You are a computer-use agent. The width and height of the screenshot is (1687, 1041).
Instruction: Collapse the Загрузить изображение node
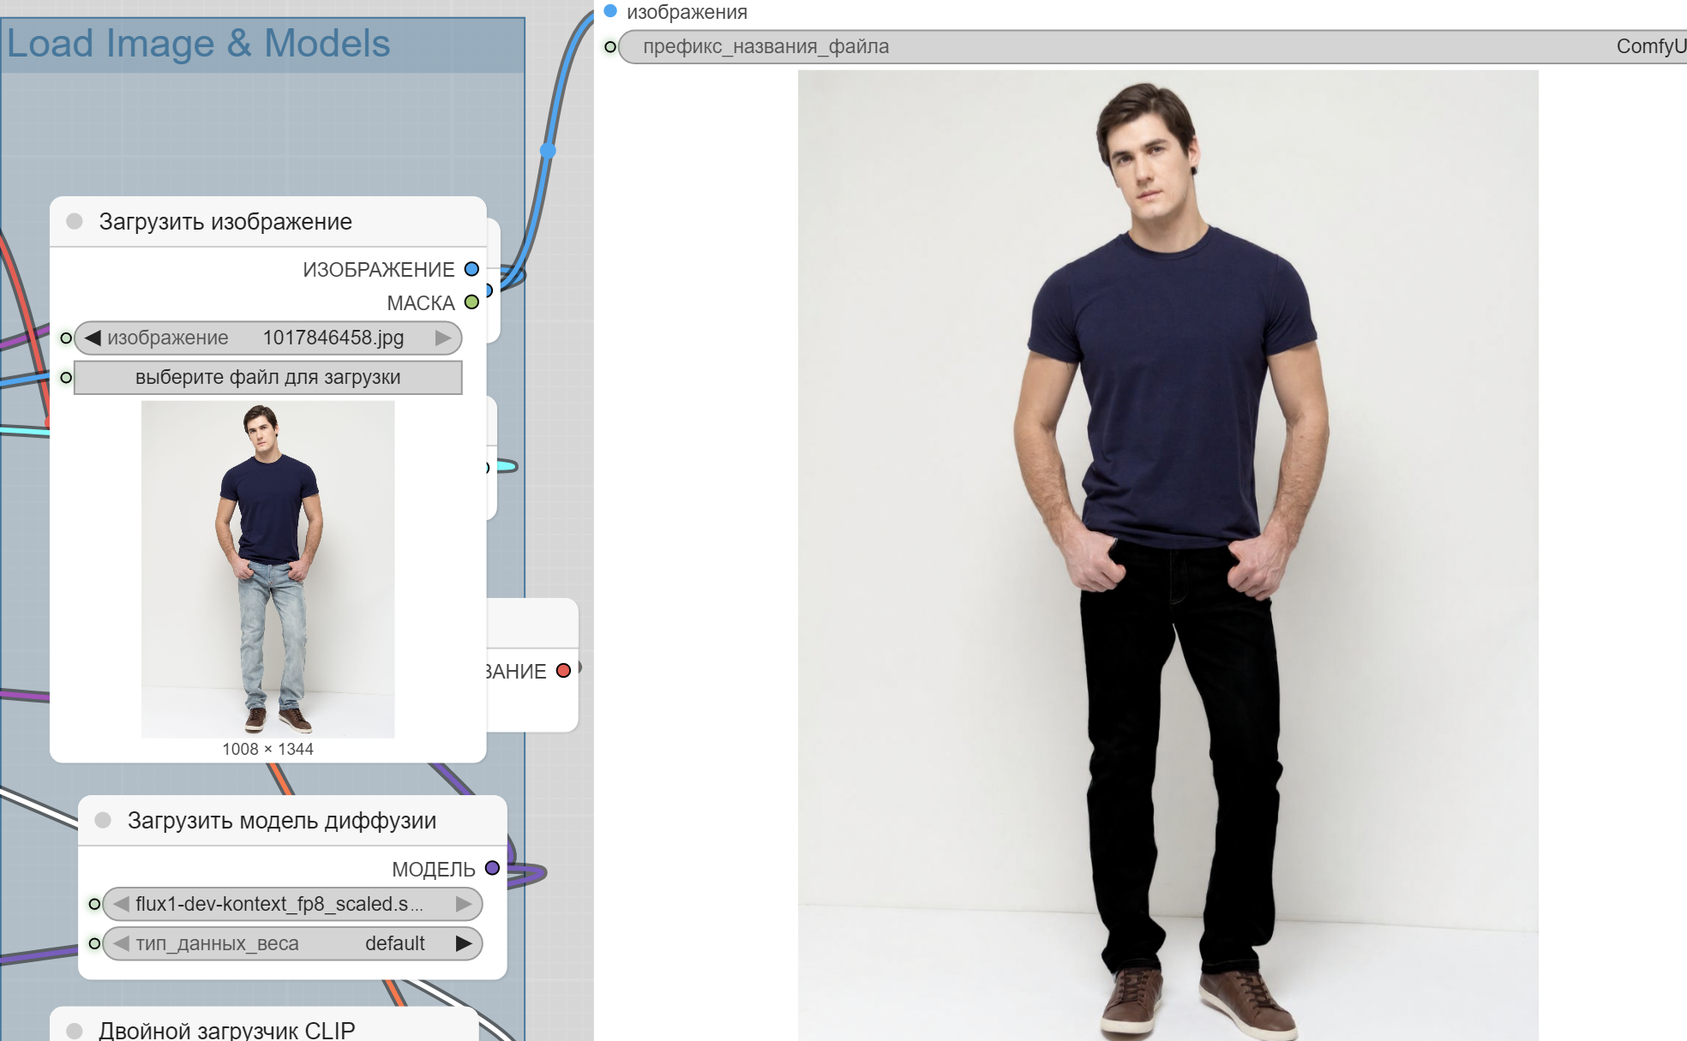pyautogui.click(x=75, y=222)
